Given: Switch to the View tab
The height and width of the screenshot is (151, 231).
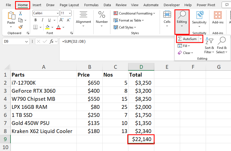Looking at the screenshot, I should [135, 5].
